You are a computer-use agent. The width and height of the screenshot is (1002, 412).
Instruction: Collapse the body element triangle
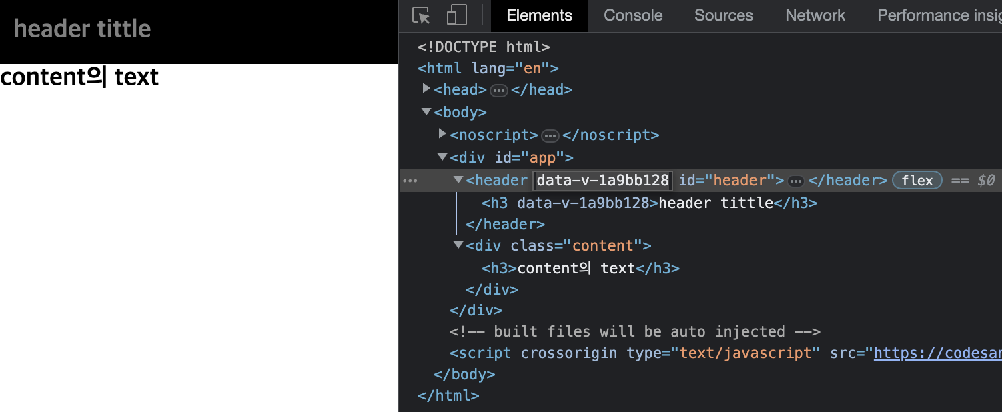click(x=427, y=112)
